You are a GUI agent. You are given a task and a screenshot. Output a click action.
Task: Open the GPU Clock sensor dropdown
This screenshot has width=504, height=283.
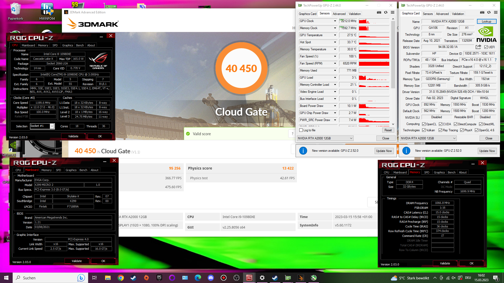[335, 21]
